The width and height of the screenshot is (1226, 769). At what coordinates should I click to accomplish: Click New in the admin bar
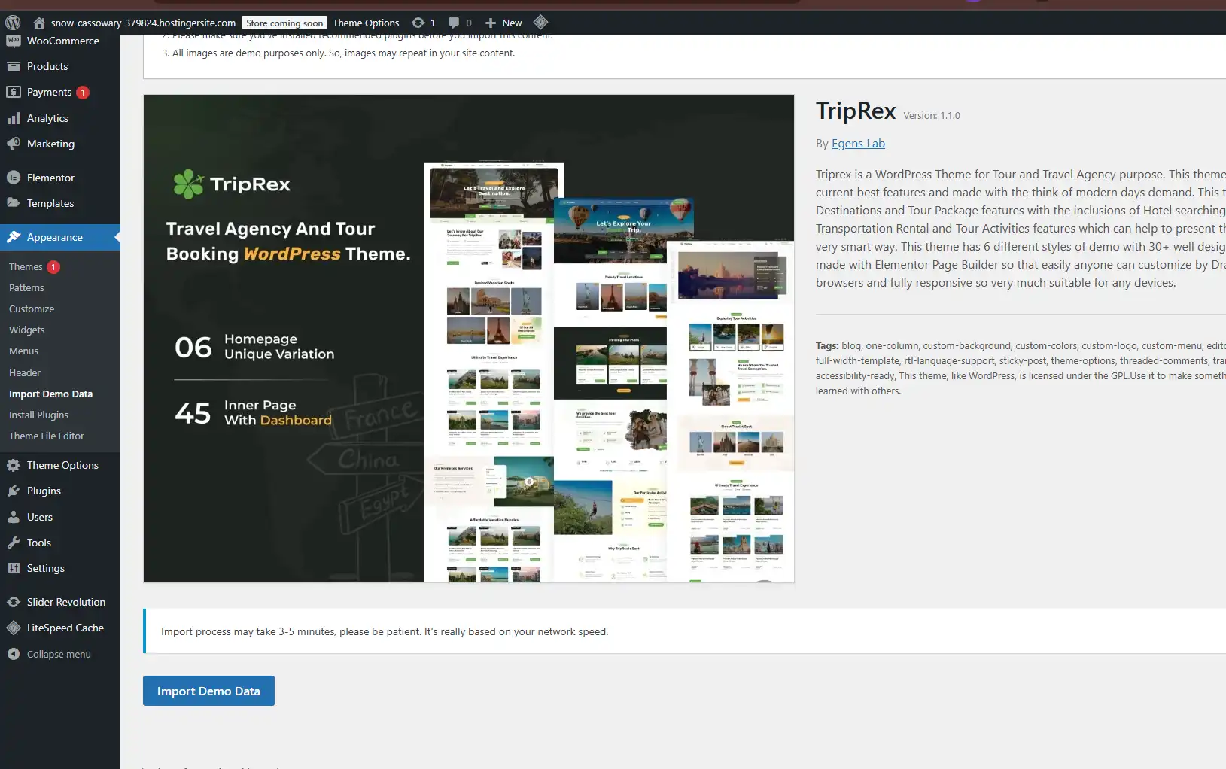512,23
